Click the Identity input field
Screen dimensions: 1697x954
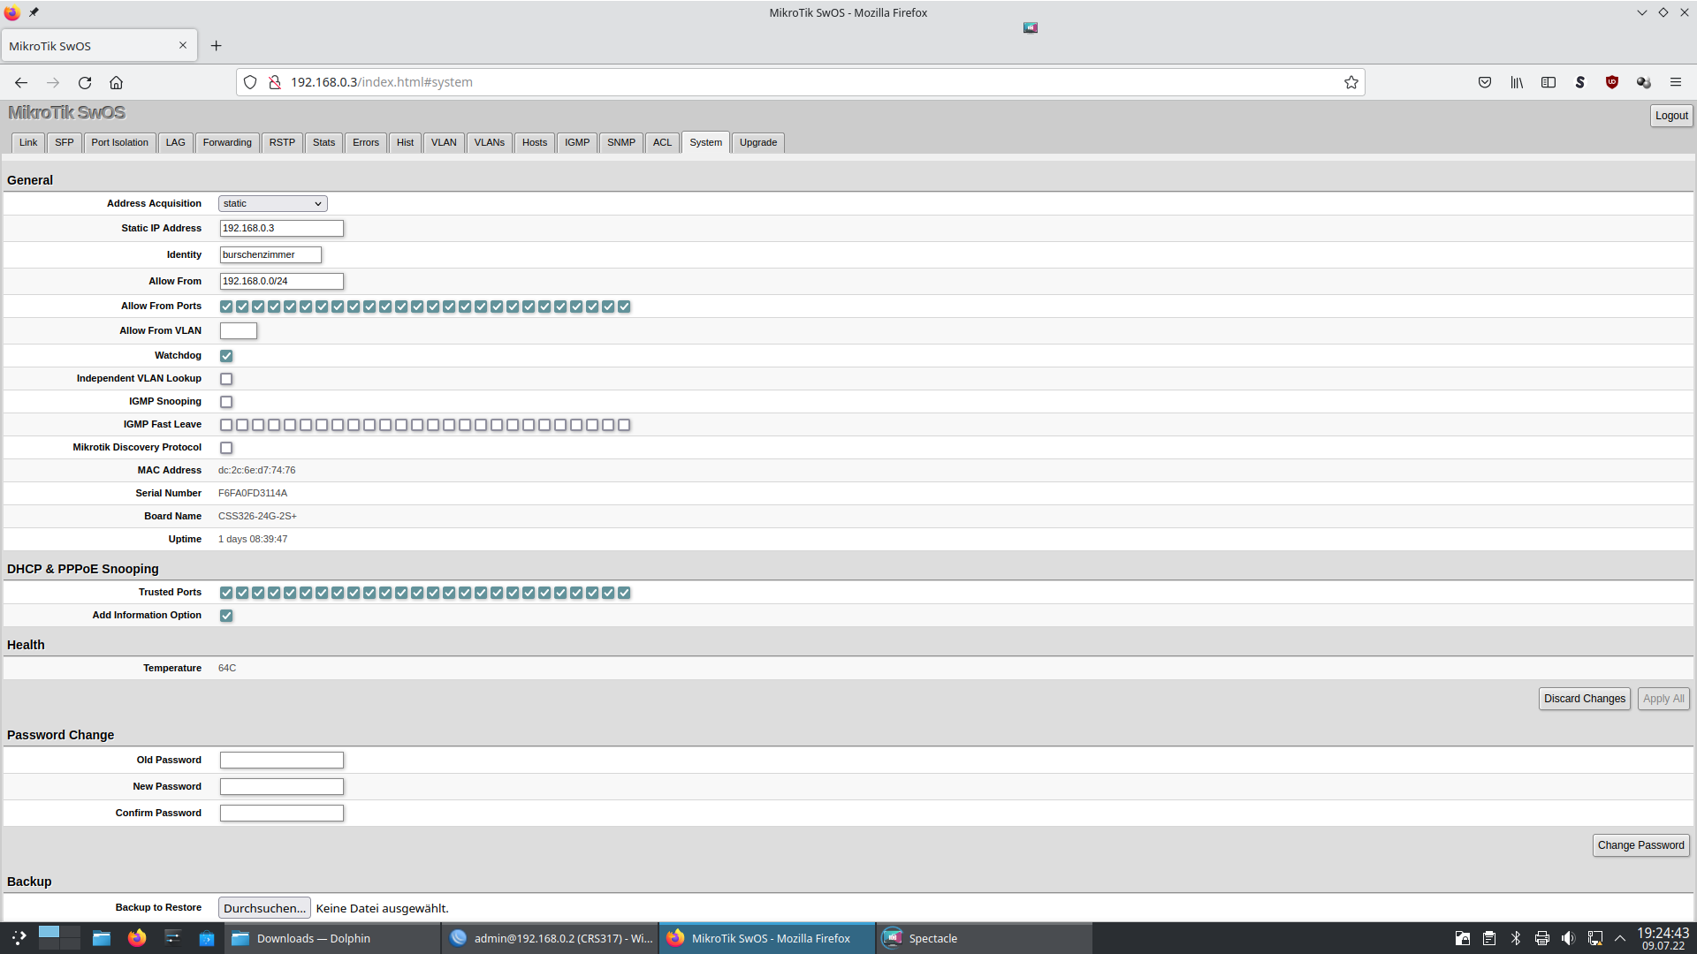pyautogui.click(x=270, y=255)
